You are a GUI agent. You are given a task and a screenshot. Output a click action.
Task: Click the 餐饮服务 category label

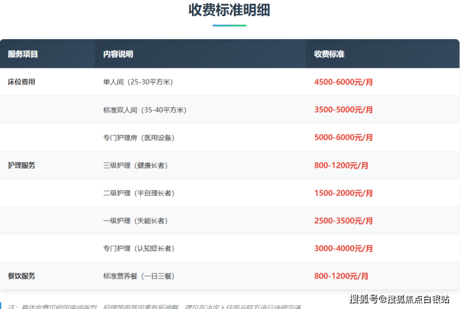point(21,275)
